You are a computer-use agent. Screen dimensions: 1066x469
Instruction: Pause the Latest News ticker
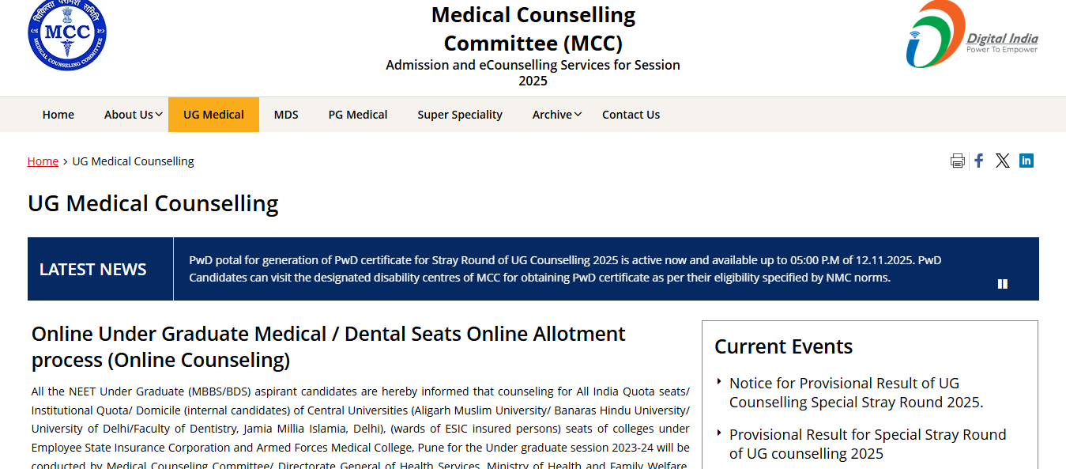click(x=1002, y=284)
